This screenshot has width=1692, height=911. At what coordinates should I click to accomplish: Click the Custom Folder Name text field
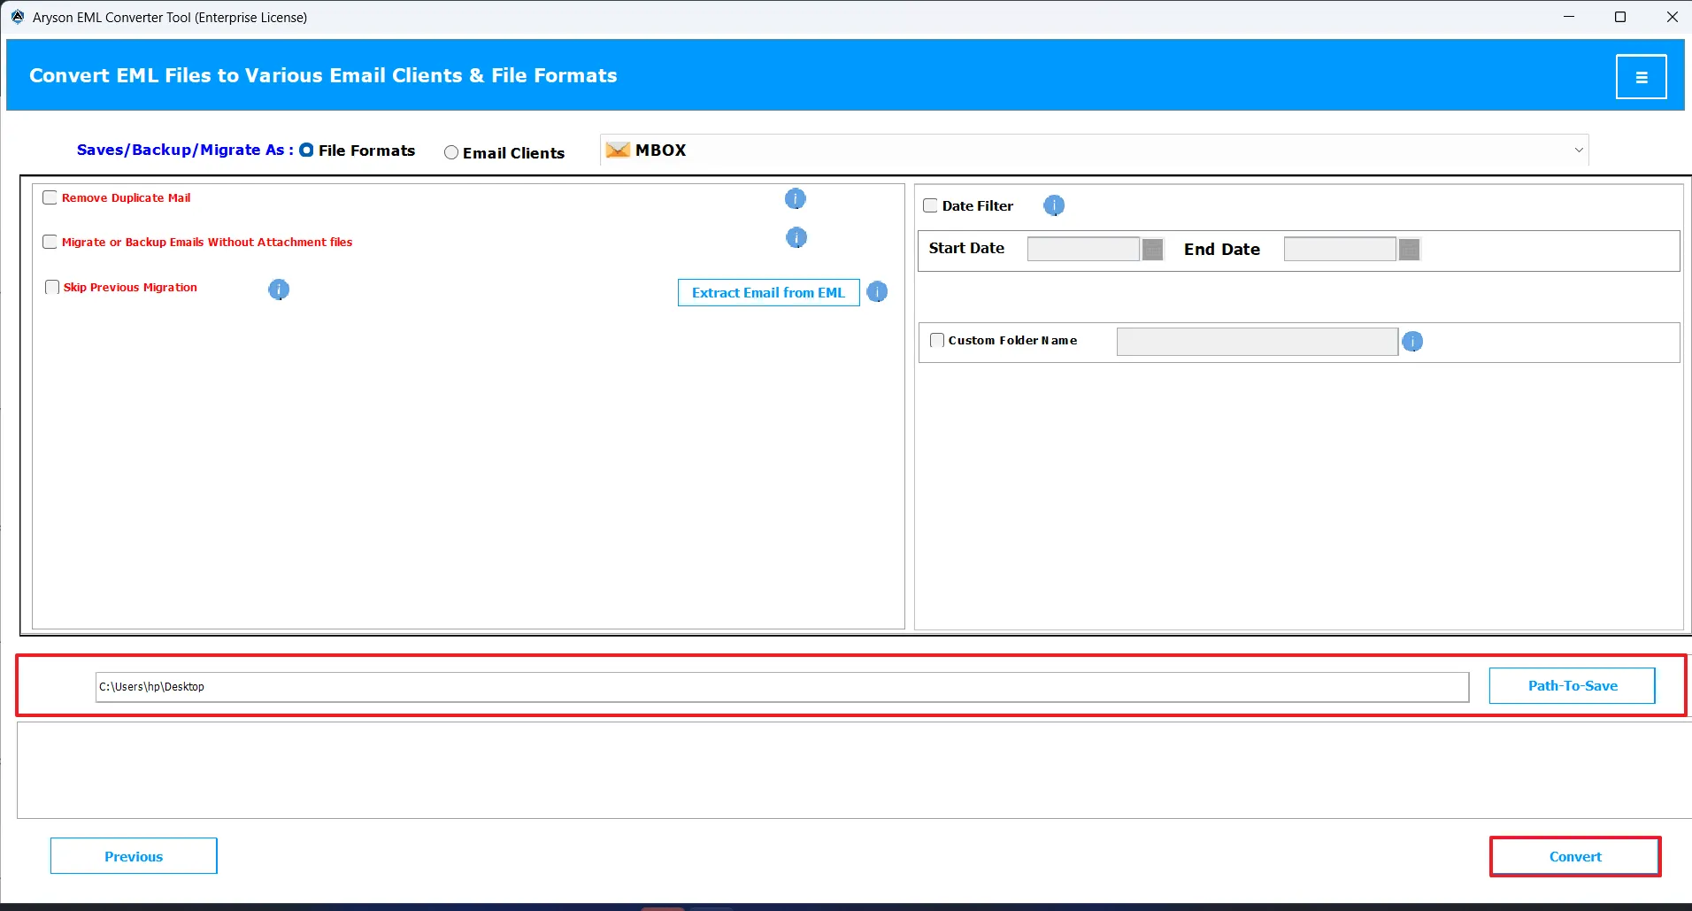pyautogui.click(x=1257, y=342)
